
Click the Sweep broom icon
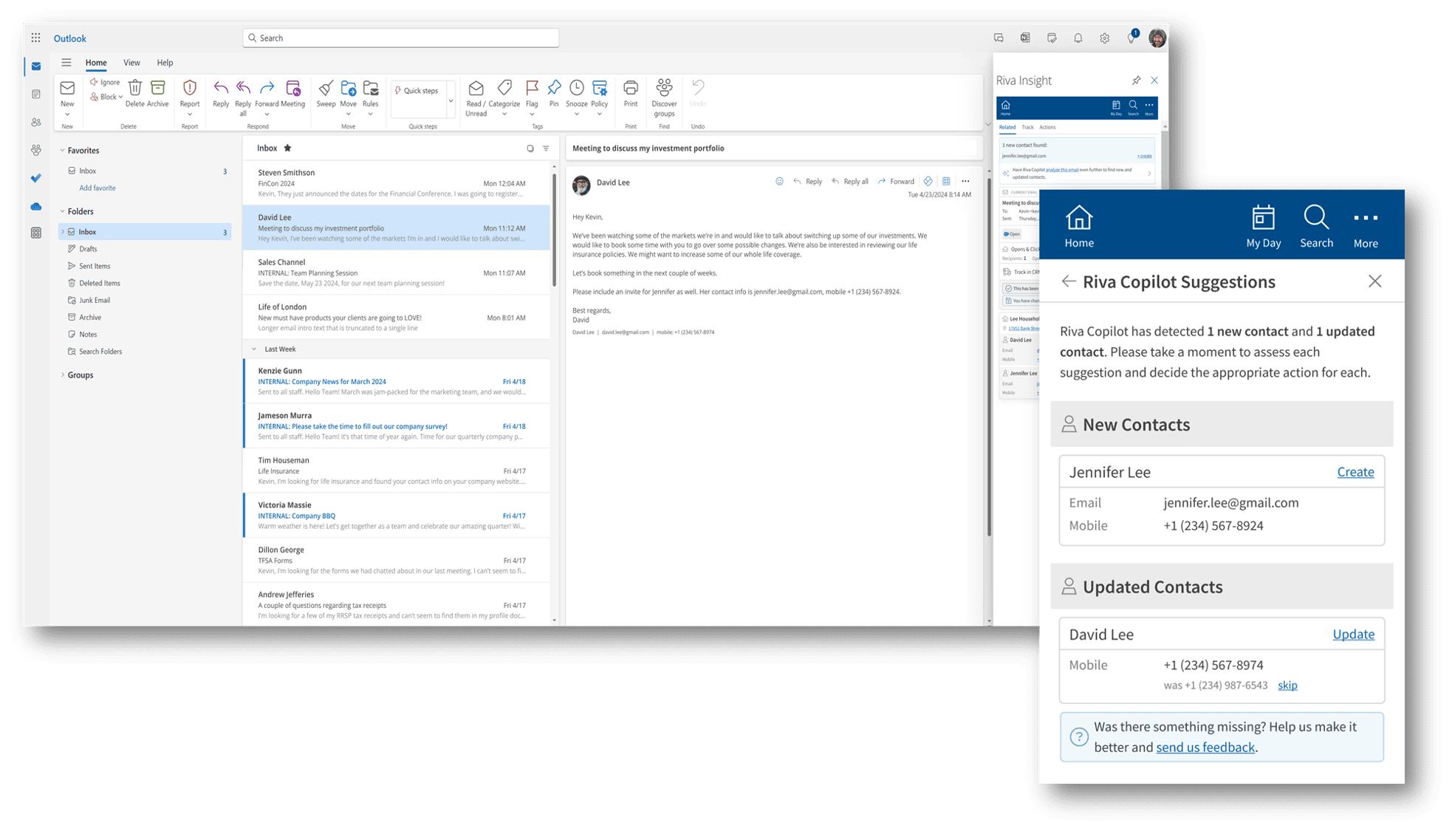coord(326,88)
